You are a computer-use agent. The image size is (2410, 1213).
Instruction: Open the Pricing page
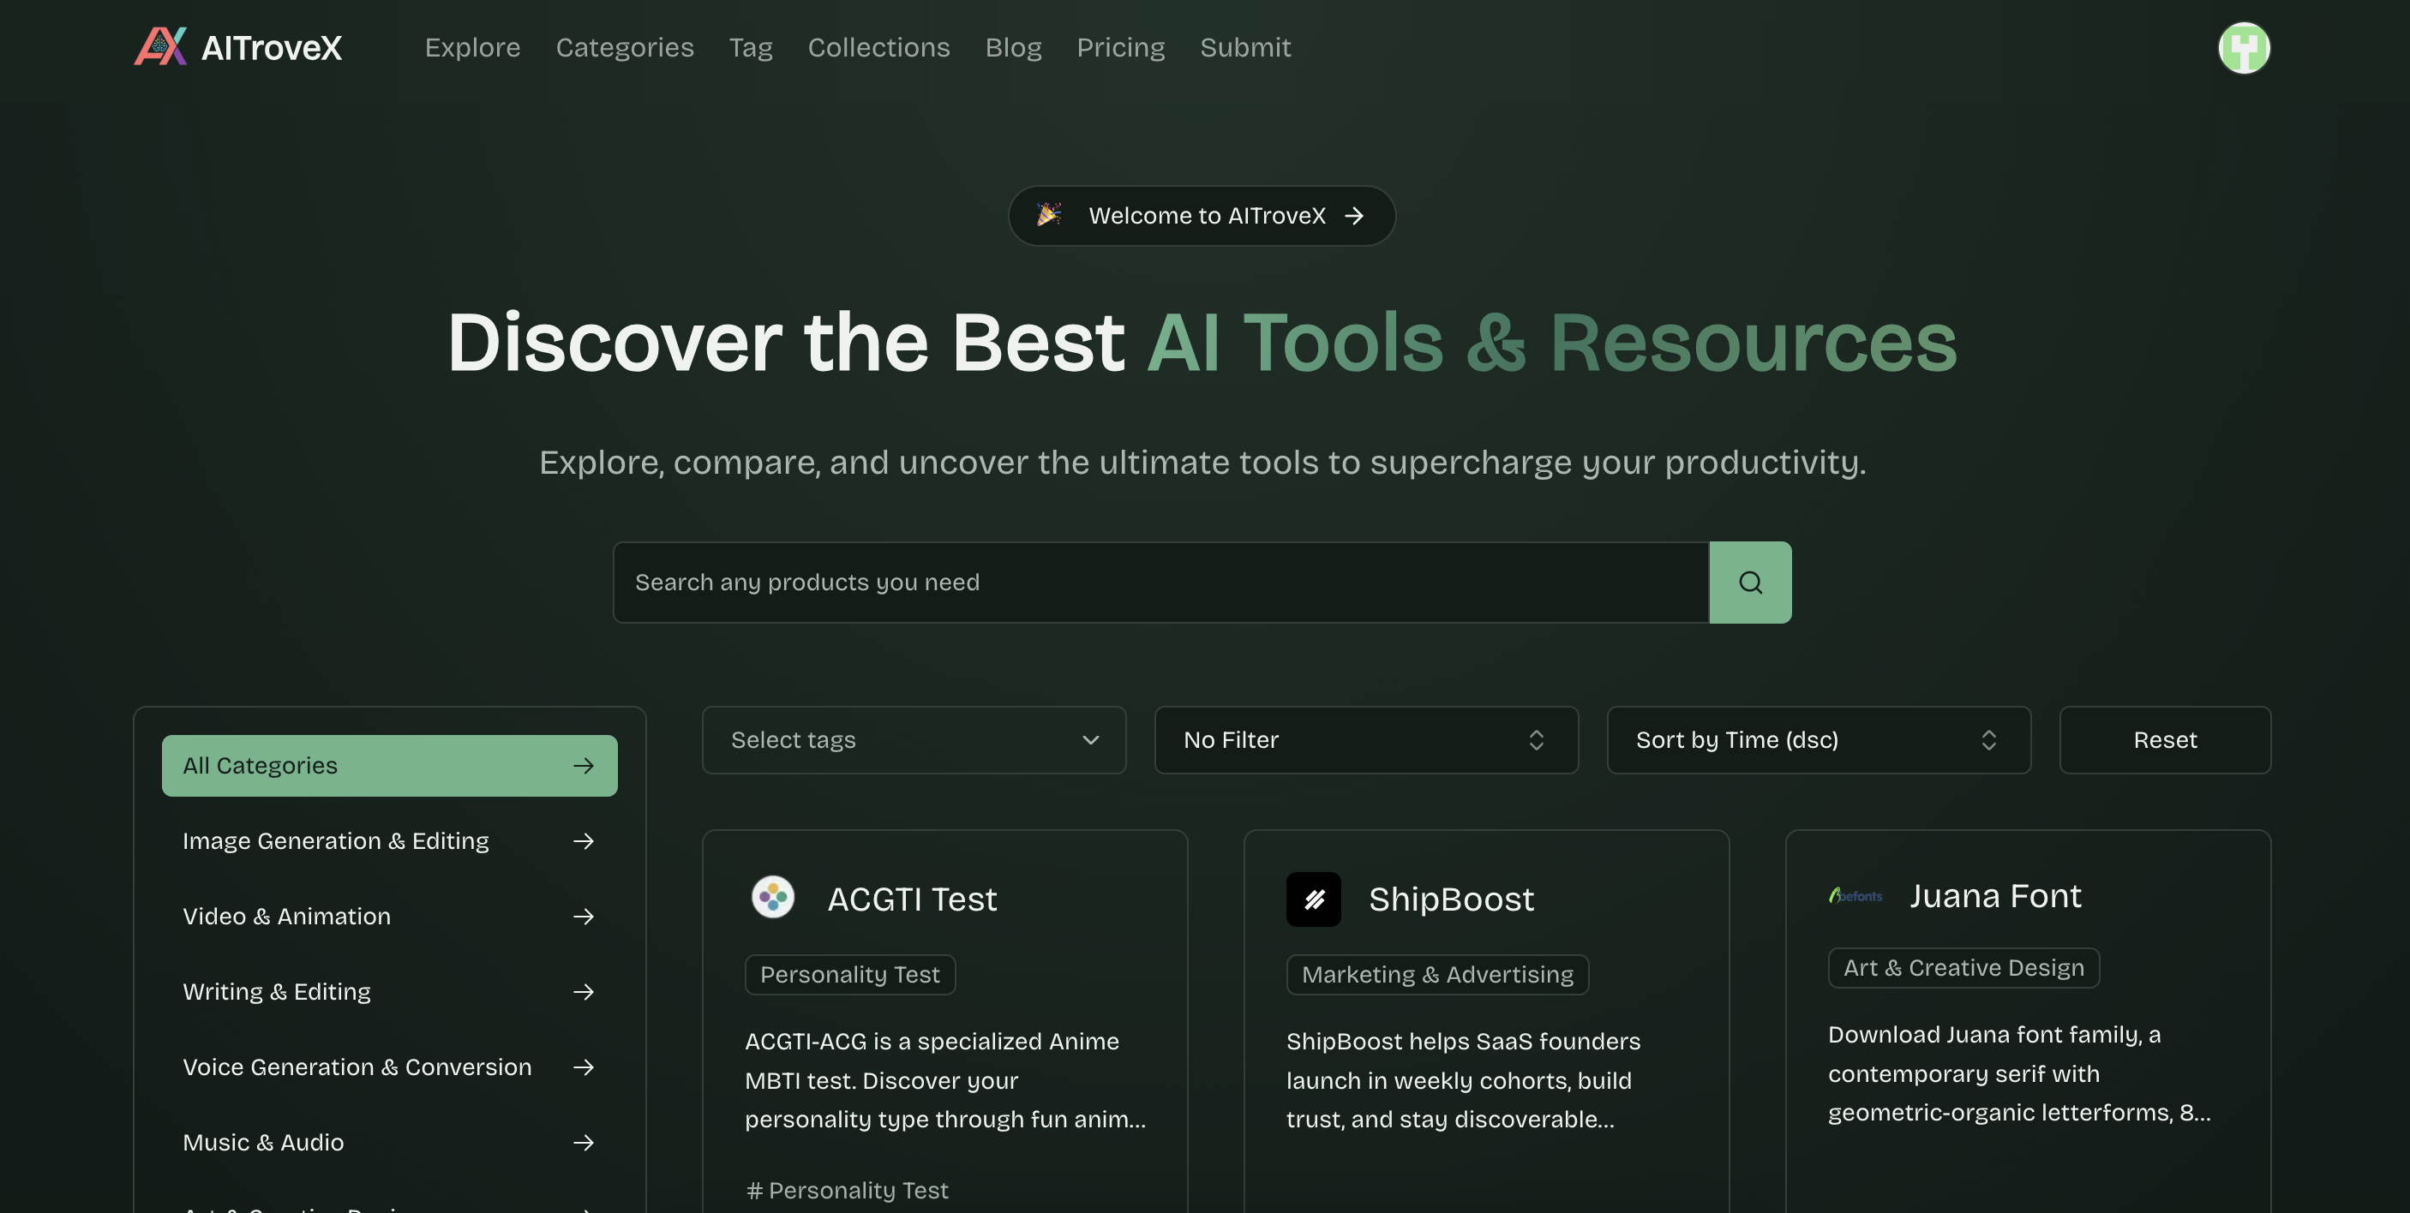click(1121, 48)
